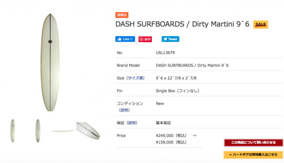The width and height of the screenshot is (284, 163).
Task: Click the Facebook Like button
Action: point(125,39)
